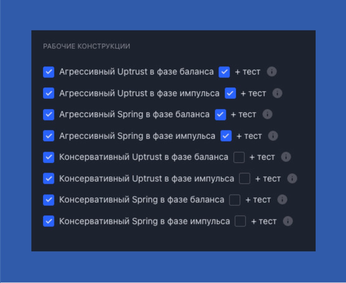Uncheck Консервативный Uptrust в фазе баланса main checkbox

tap(49, 157)
